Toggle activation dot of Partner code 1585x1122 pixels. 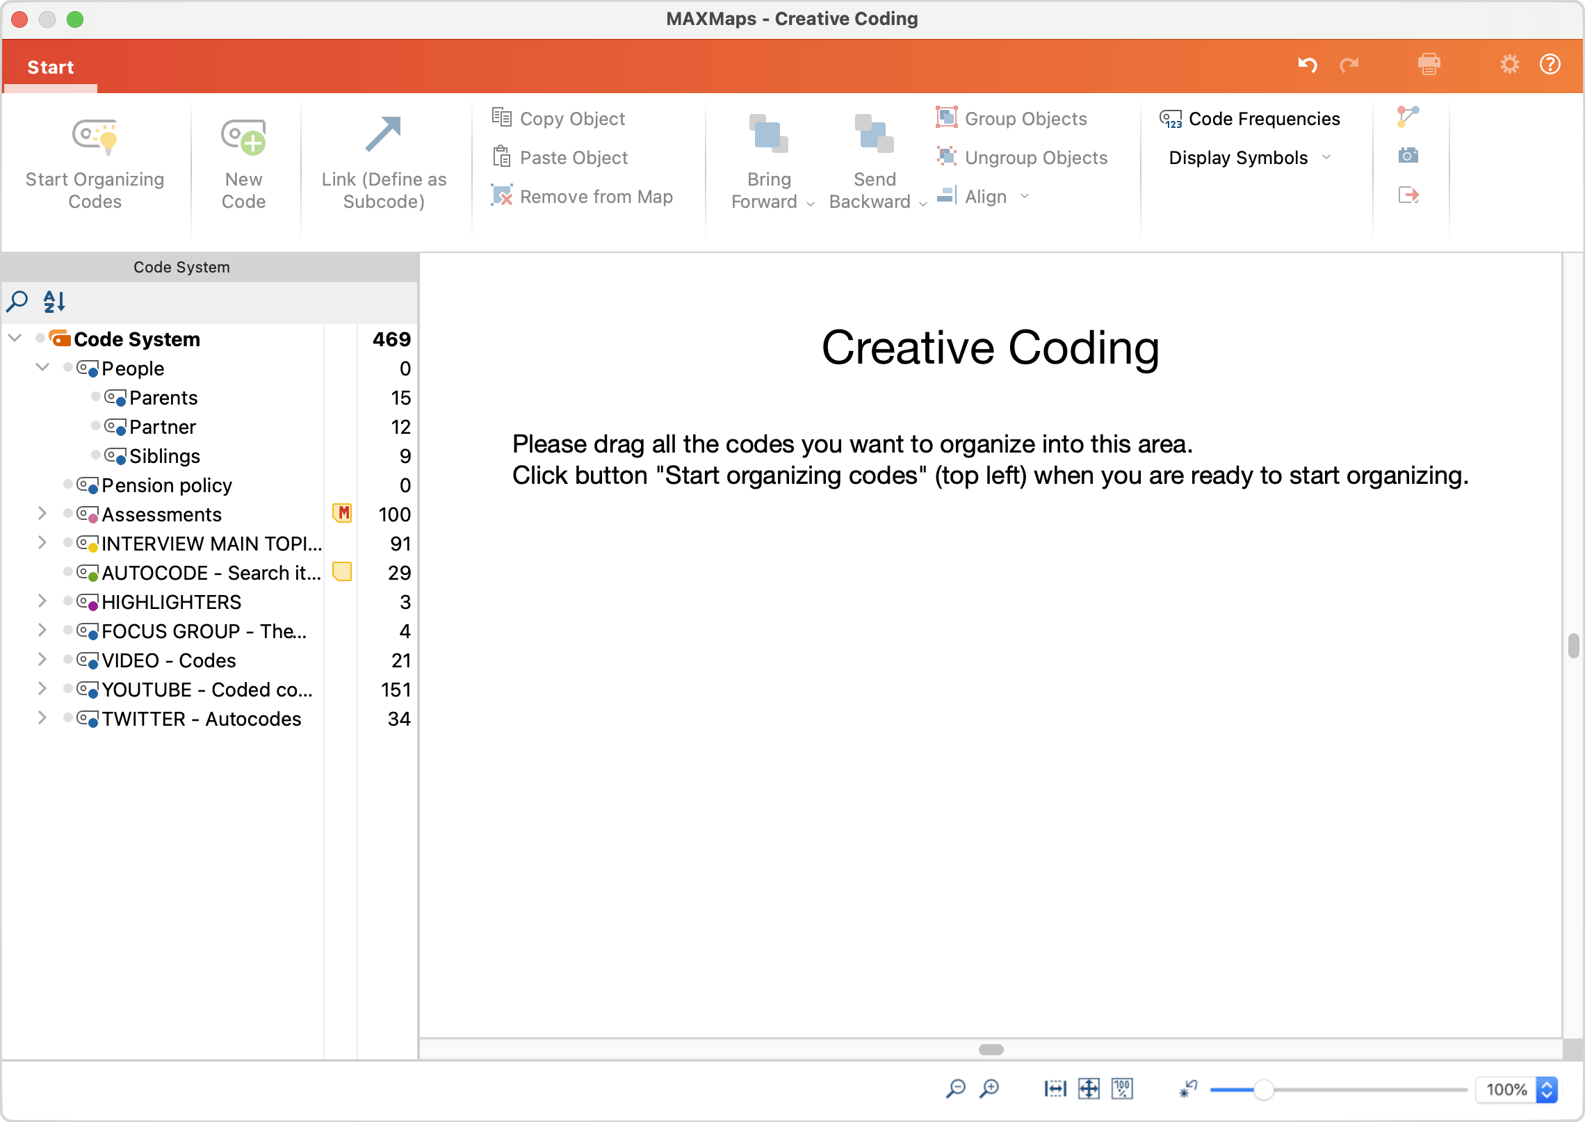click(96, 425)
